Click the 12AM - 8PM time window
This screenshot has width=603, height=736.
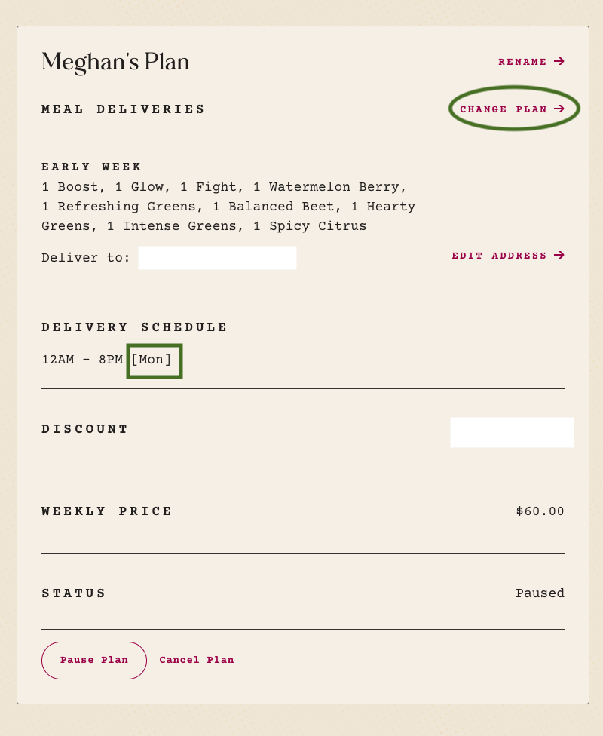pos(82,360)
